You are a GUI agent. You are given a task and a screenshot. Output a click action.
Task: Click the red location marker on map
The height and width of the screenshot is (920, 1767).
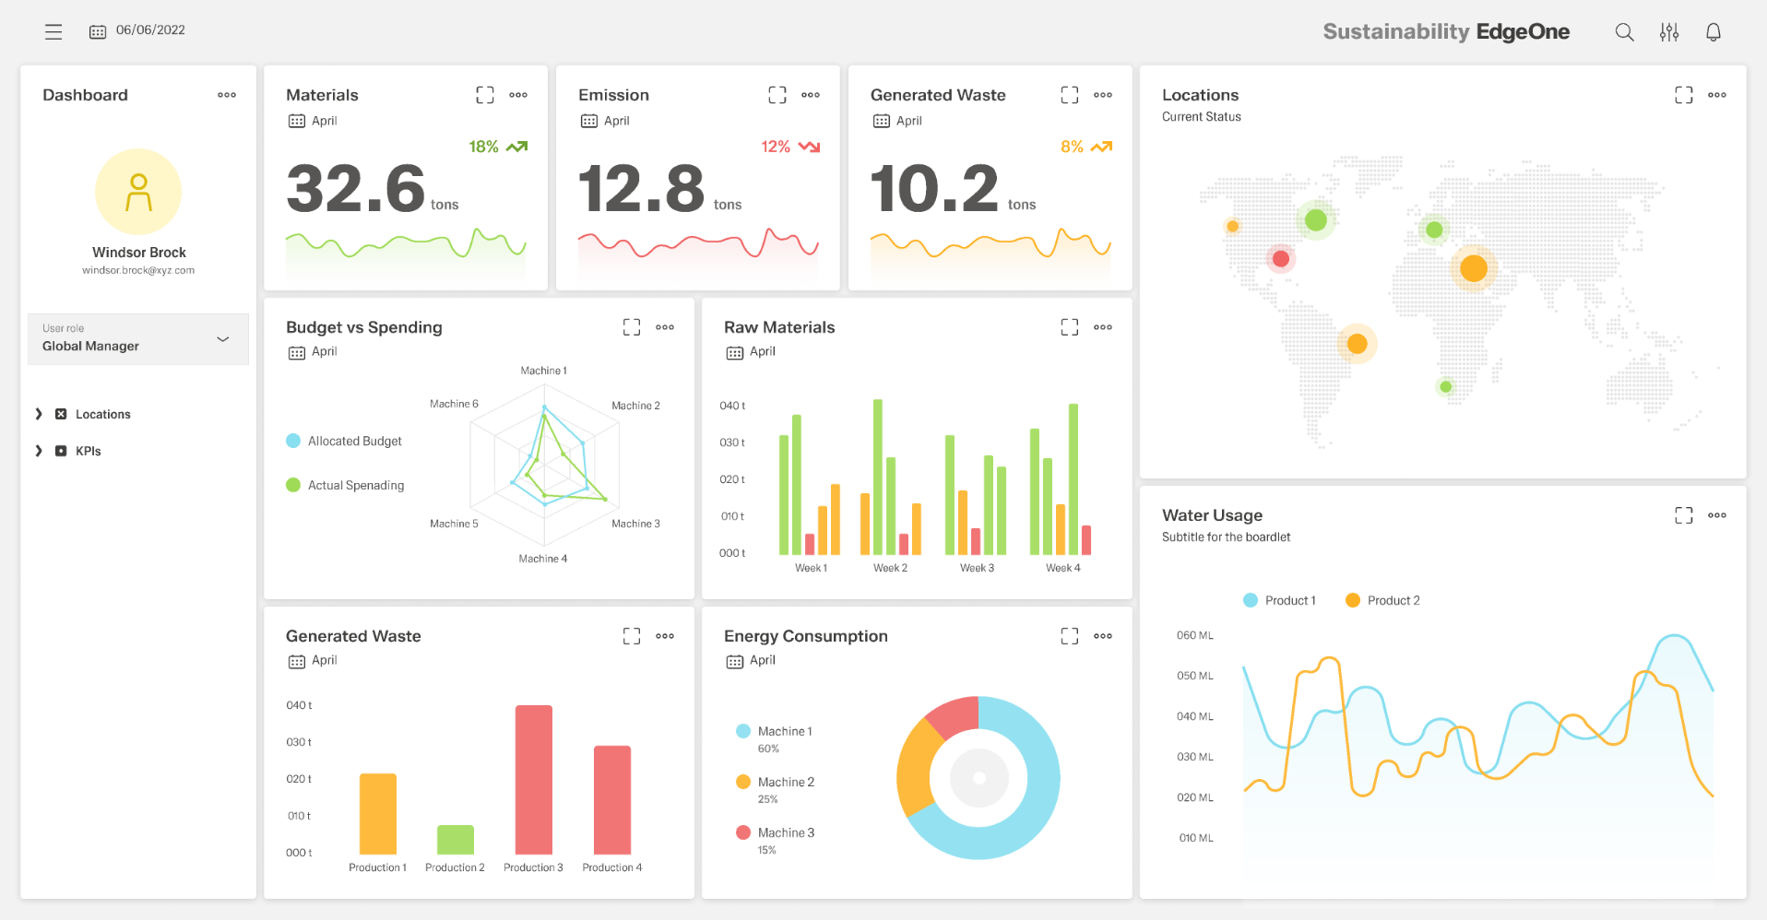click(1280, 259)
